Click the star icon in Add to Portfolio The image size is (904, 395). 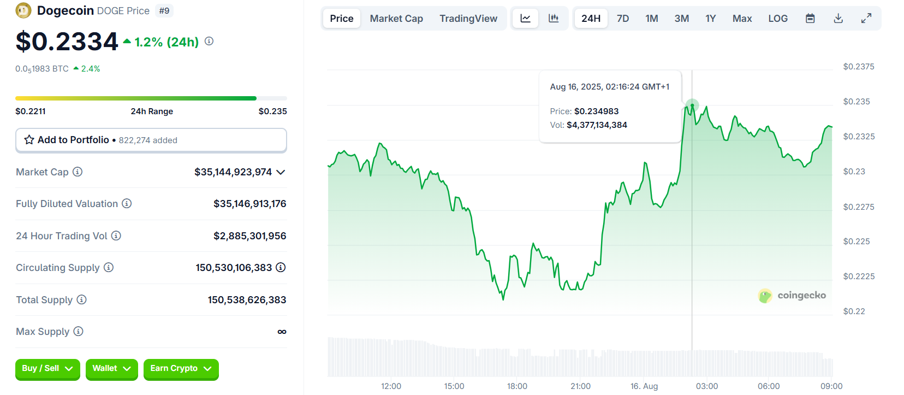pyautogui.click(x=29, y=140)
